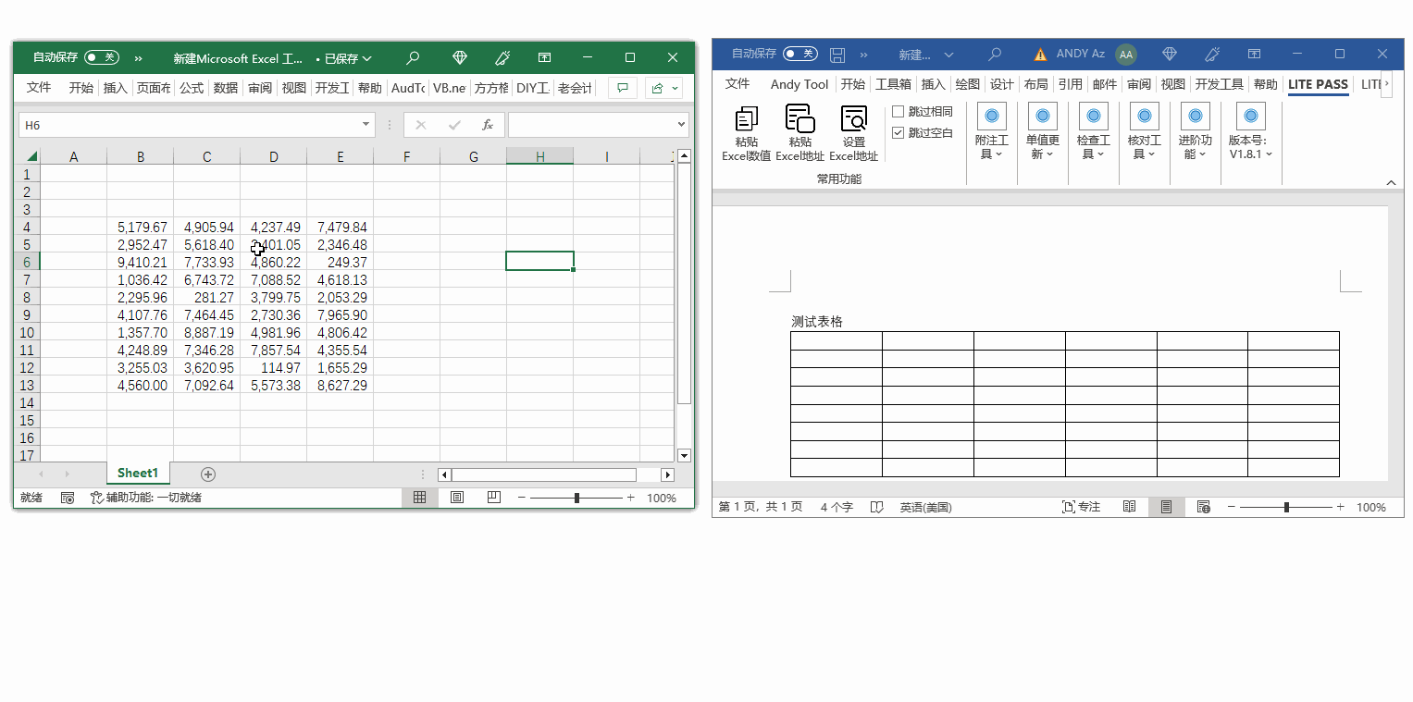Click the Focus (专注) mode icon in Word
Viewport: 1413px width, 702px height.
click(x=1081, y=507)
